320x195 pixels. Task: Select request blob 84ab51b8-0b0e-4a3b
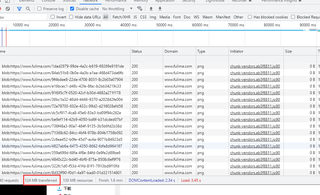(x=63, y=73)
